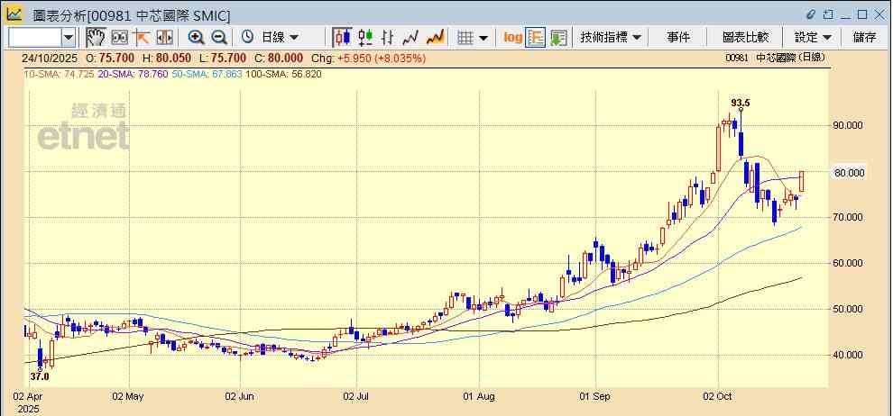Toggle the green arrow panel icon
Screen dimensions: 893x416
pyautogui.click(x=558, y=37)
